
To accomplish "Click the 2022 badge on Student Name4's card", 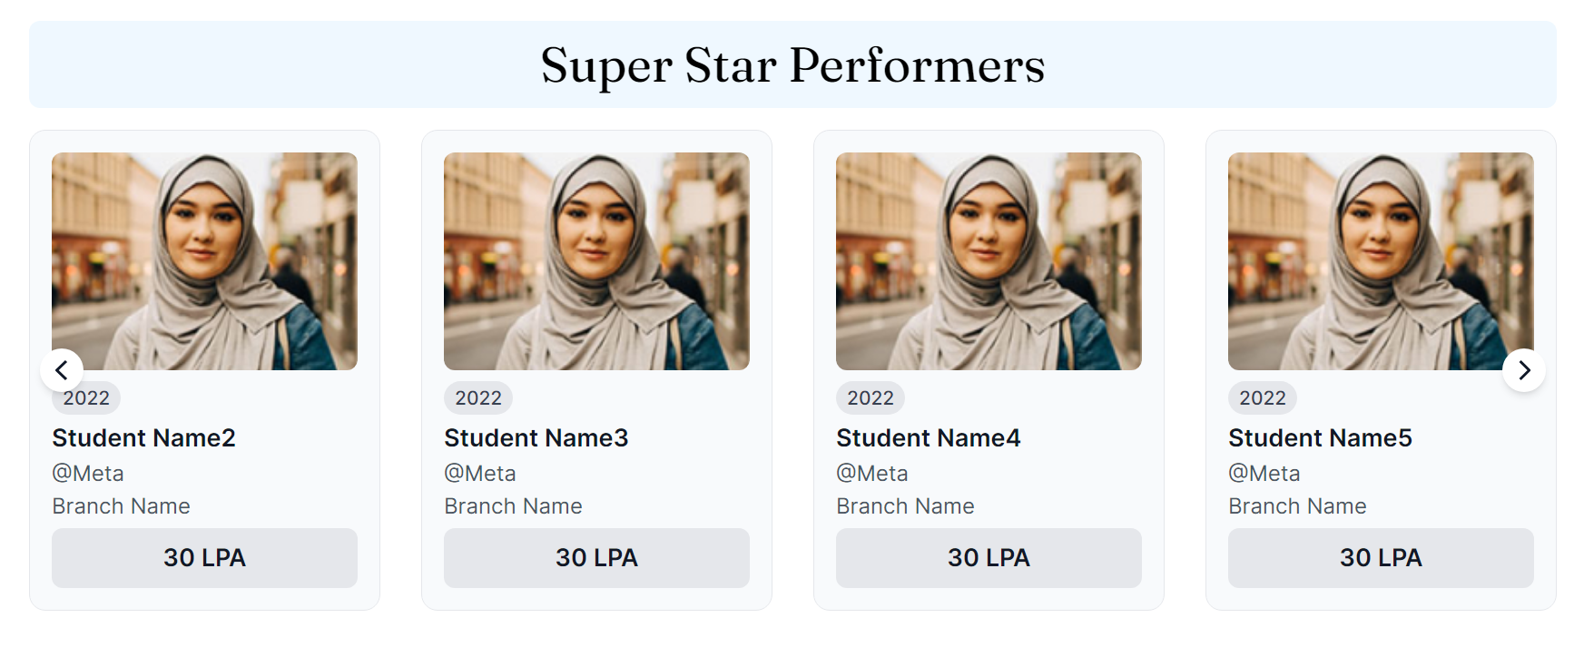I will click(871, 398).
